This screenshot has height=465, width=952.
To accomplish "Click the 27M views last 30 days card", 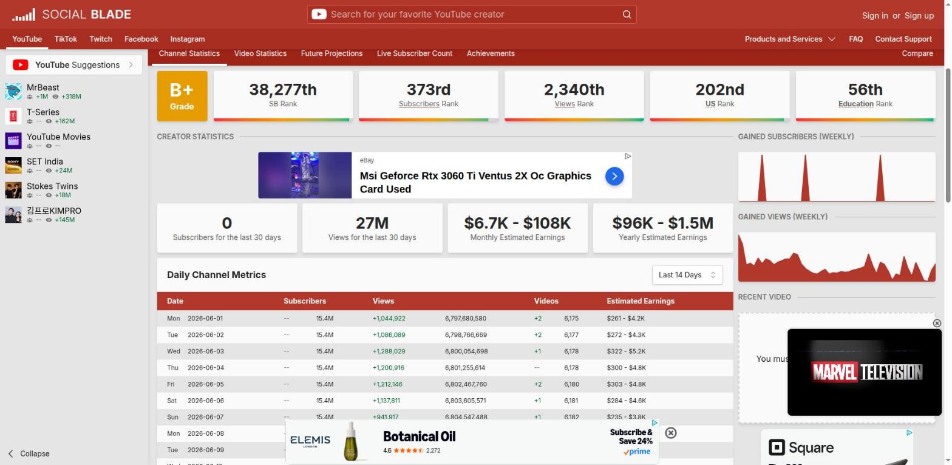I will pos(372,228).
